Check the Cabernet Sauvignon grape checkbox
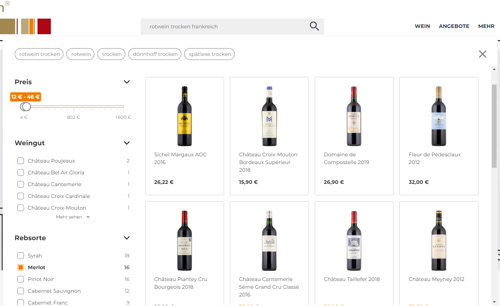This screenshot has width=500, height=306. (21, 291)
